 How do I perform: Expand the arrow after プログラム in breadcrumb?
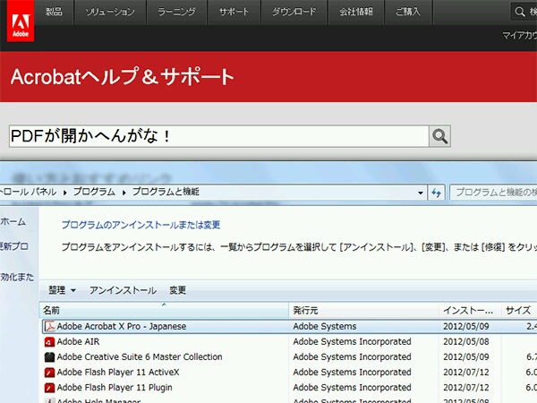(124, 193)
